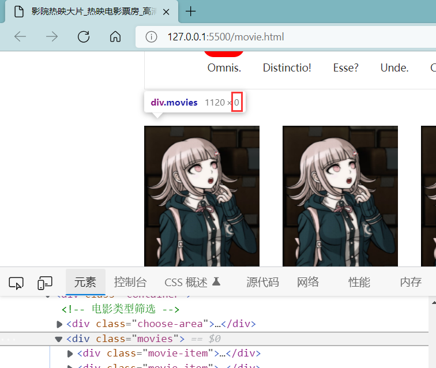Select the div class="choose-area" element row
The height and width of the screenshot is (368, 436).
coord(214,324)
